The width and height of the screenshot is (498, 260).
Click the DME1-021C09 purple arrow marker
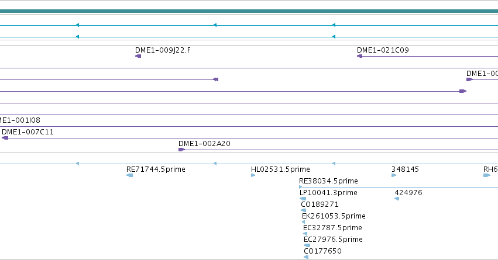[x=359, y=56]
